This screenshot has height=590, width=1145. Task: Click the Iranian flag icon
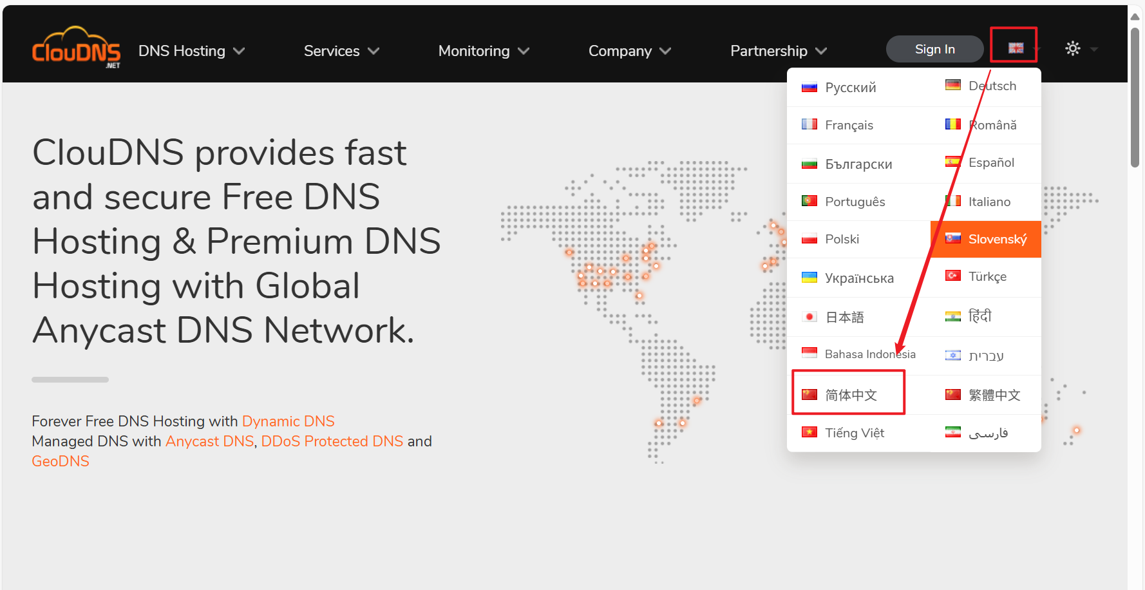(x=953, y=432)
